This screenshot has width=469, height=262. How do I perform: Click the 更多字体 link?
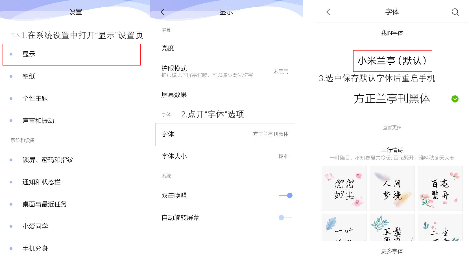[x=392, y=251]
